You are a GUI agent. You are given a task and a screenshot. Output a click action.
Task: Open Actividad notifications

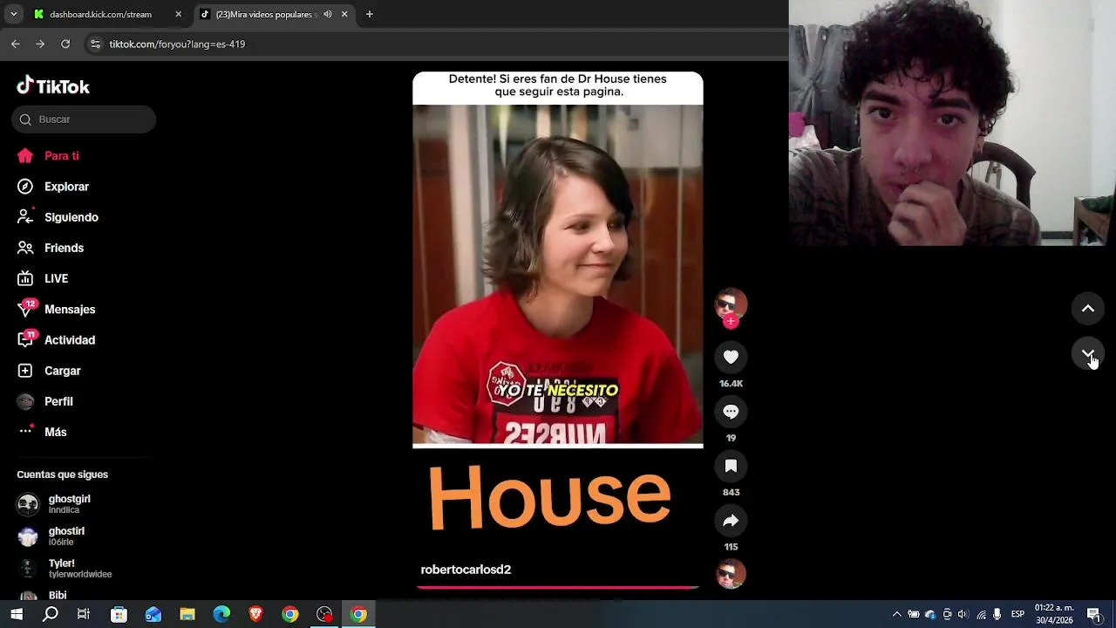click(57, 340)
